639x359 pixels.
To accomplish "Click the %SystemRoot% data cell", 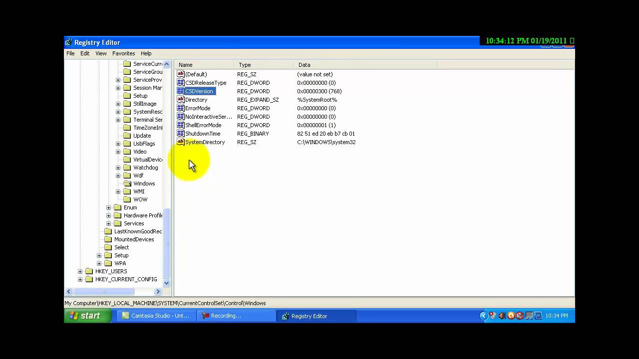I will 317,100.
